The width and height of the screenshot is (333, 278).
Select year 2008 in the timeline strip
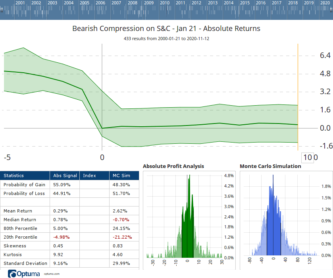(133, 3)
